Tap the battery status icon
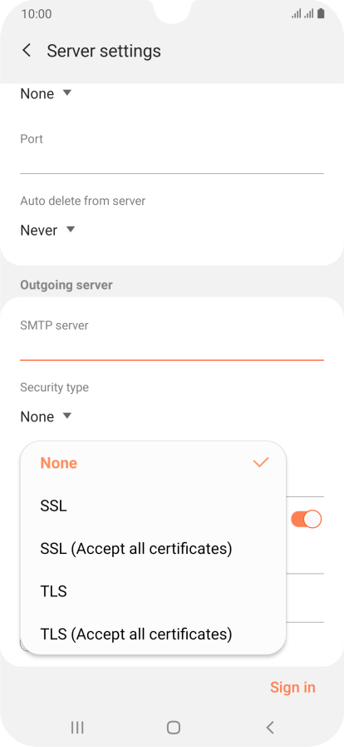 point(321,14)
